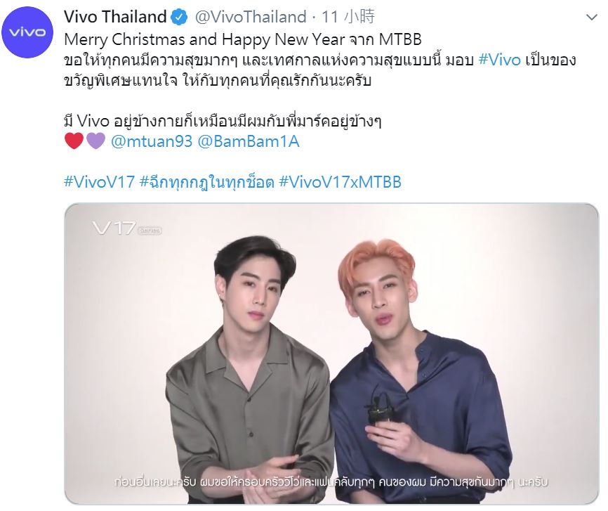Play the embedded V17 video

331,354
